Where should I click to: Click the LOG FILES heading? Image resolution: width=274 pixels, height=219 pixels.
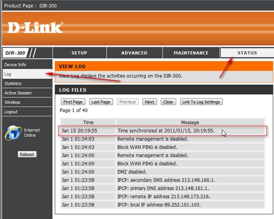click(73, 90)
